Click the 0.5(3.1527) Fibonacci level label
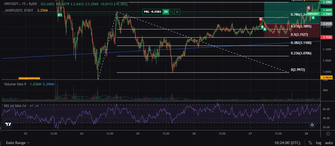The height and width of the screenshot is (146, 335). [299, 35]
